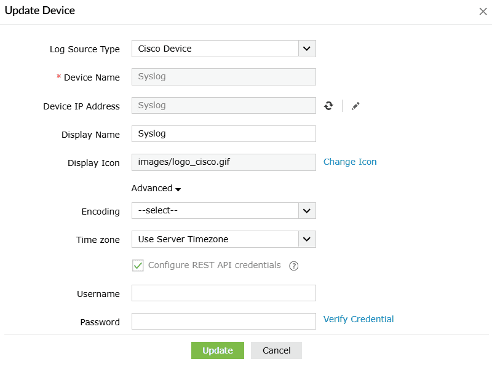Click the Change Icon link
The width and height of the screenshot is (492, 372).
point(350,162)
